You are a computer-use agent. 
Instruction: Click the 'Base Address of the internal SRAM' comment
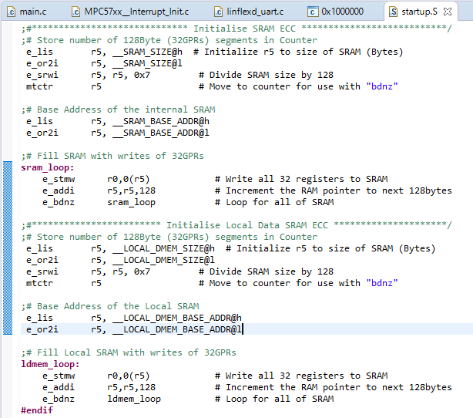(119, 110)
